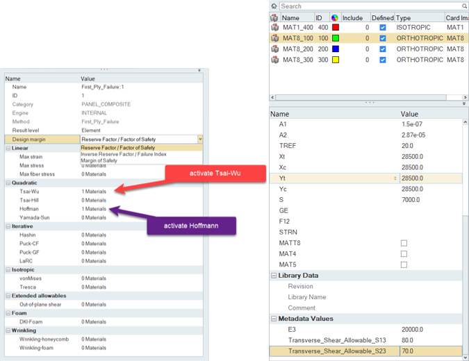Image resolution: width=469 pixels, height=361 pixels.
Task: Click the home icon left of Search
Action: [274, 6]
